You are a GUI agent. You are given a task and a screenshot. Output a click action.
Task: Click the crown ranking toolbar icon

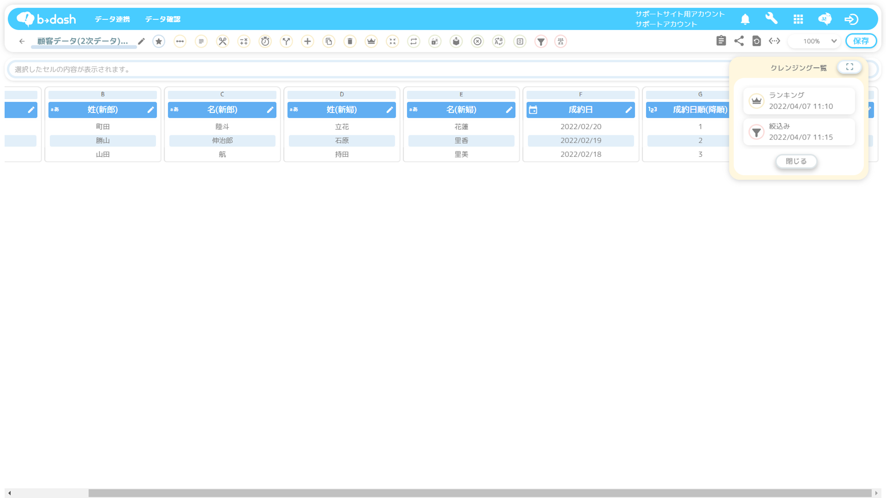coord(371,41)
